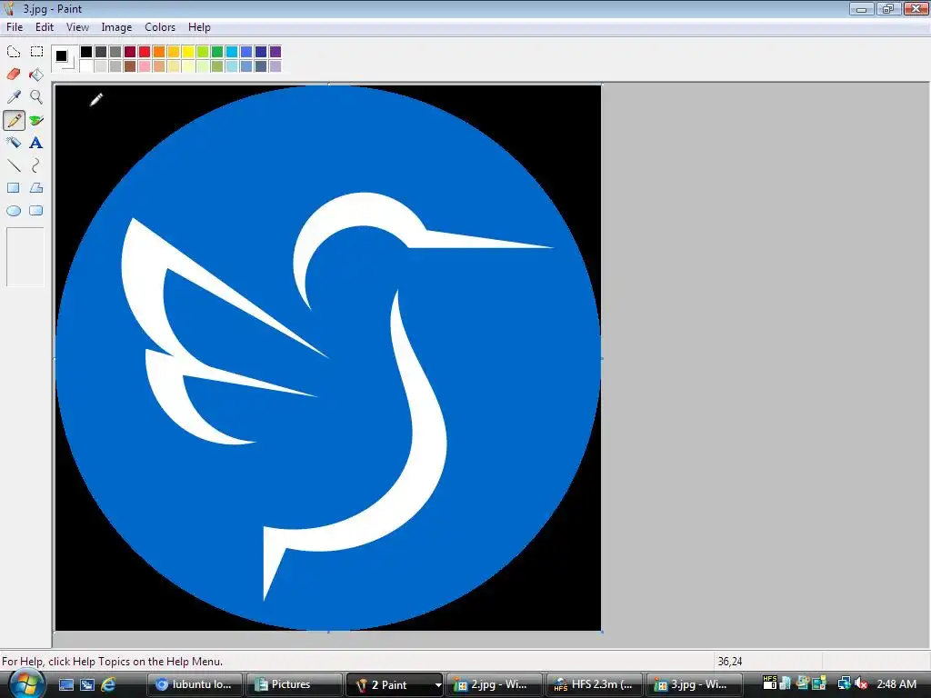Pick the black color swatch

pyautogui.click(x=86, y=52)
